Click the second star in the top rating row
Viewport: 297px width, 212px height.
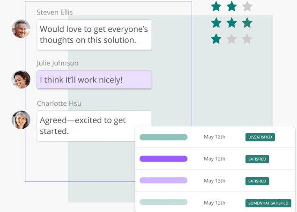[x=231, y=7]
